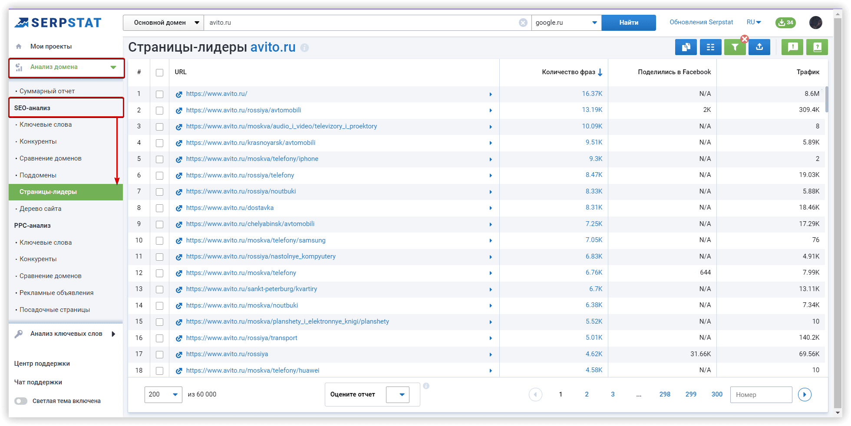Image resolution: width=851 pixels, height=426 pixels.
Task: Open the user profile avatar
Action: point(815,23)
